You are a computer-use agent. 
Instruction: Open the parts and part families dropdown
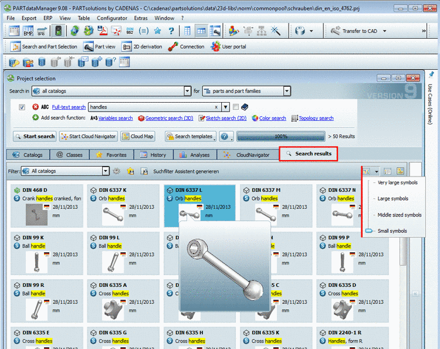286,91
